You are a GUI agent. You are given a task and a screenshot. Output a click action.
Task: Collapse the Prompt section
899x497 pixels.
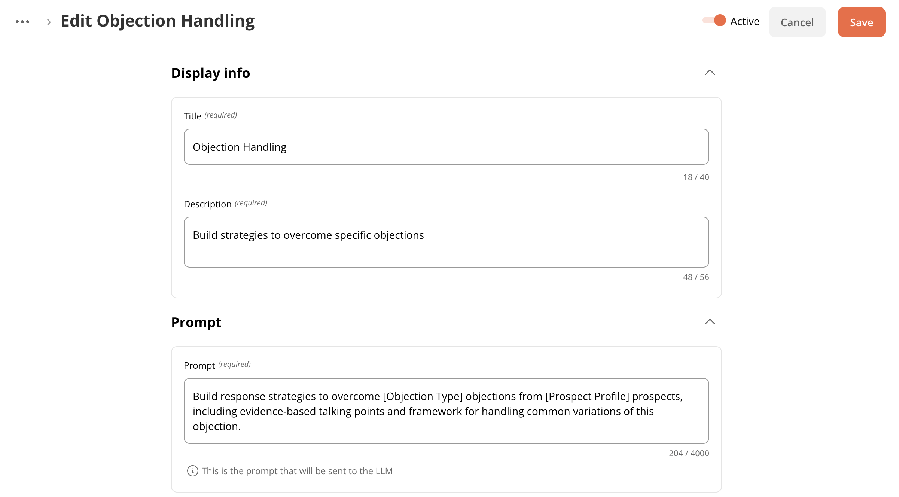tap(710, 321)
